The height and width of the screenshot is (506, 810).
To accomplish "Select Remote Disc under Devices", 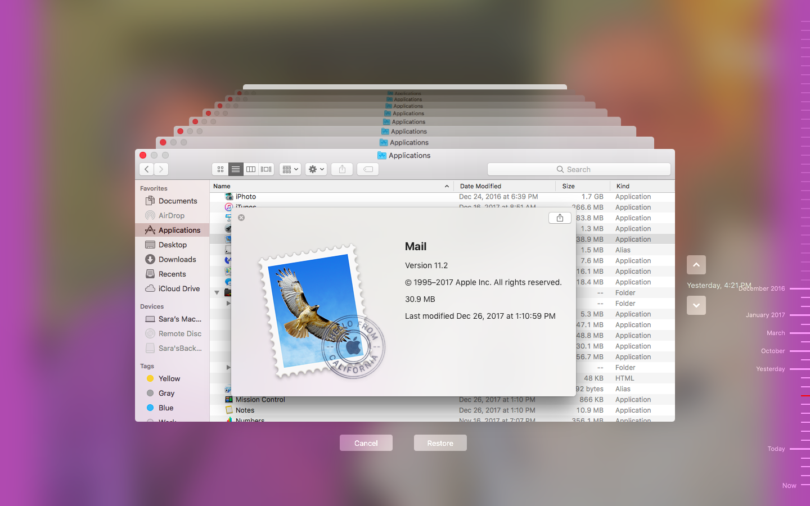I will [x=172, y=333].
